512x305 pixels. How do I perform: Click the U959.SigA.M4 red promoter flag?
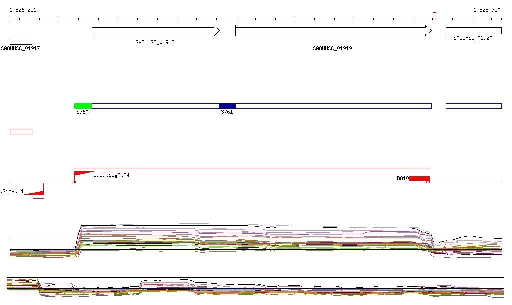click(82, 174)
